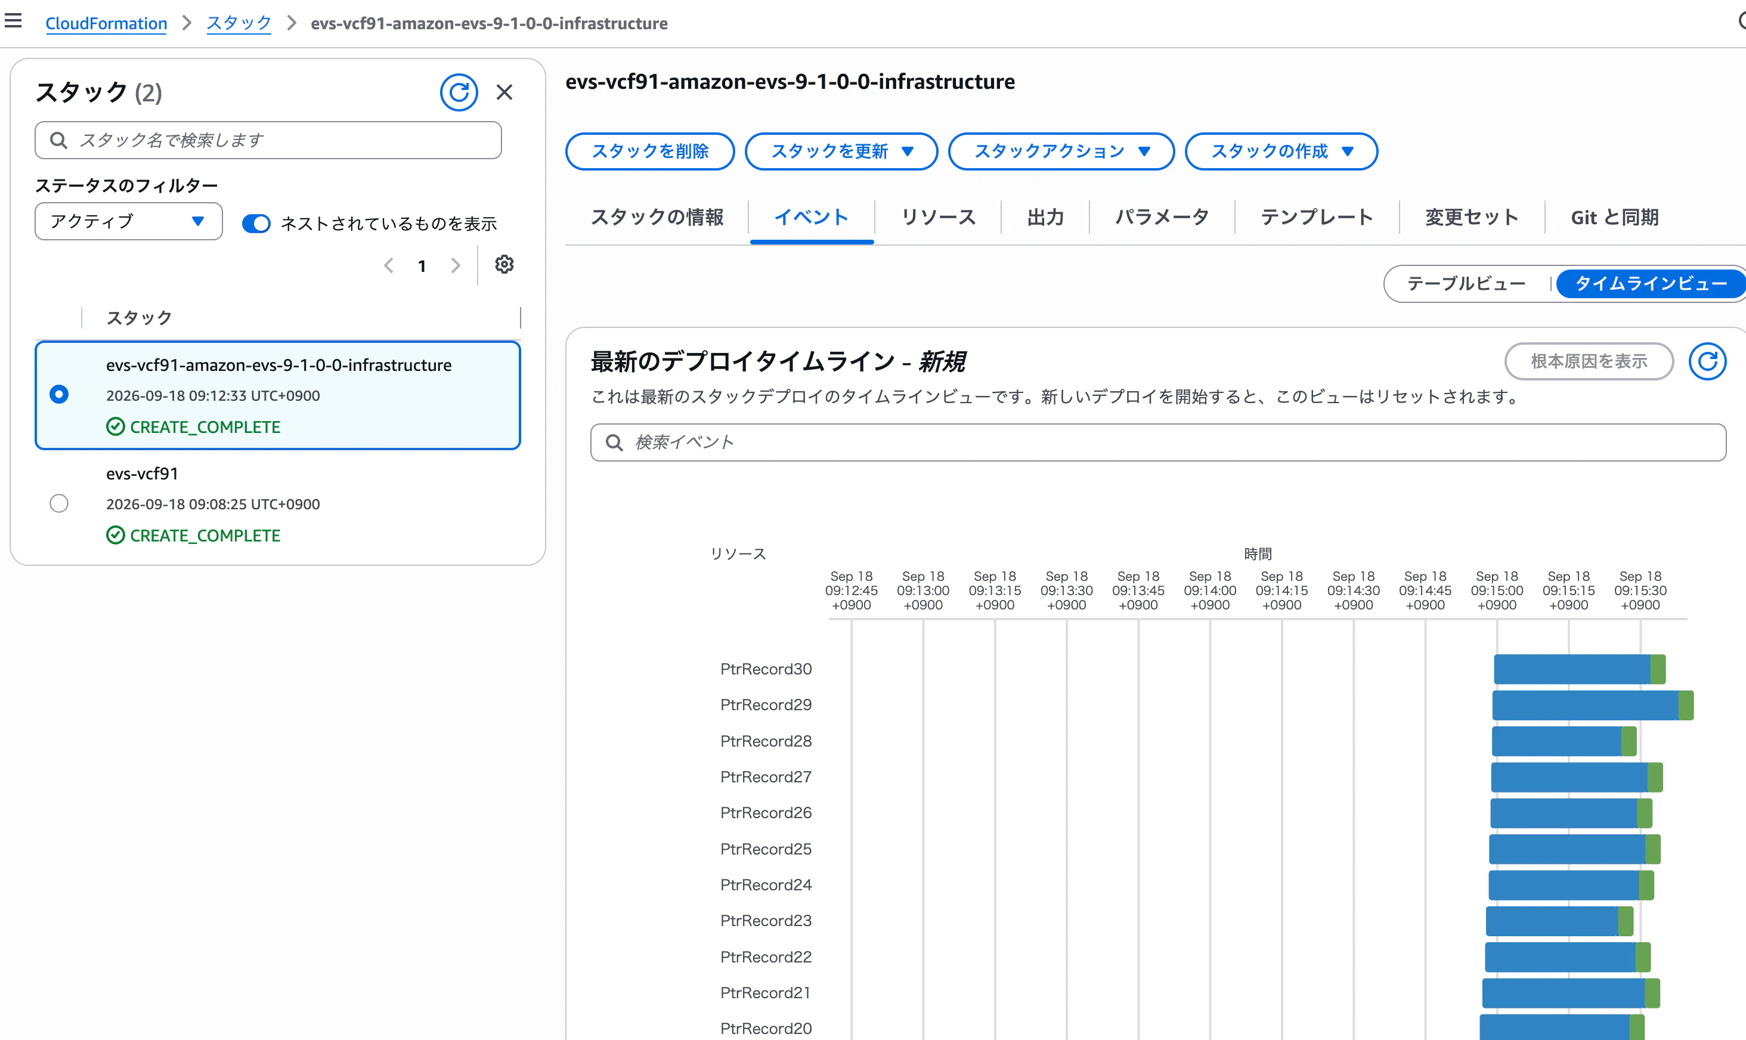This screenshot has width=1746, height=1040.
Task: Click the PtrRecord20 resource label
Action: (766, 1029)
